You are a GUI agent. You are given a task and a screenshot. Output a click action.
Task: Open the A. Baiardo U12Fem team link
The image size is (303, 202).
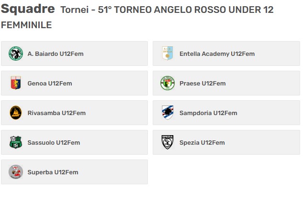pyautogui.click(x=56, y=54)
